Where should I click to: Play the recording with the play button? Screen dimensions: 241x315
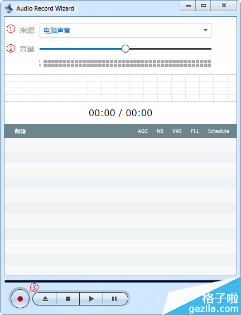click(91, 299)
